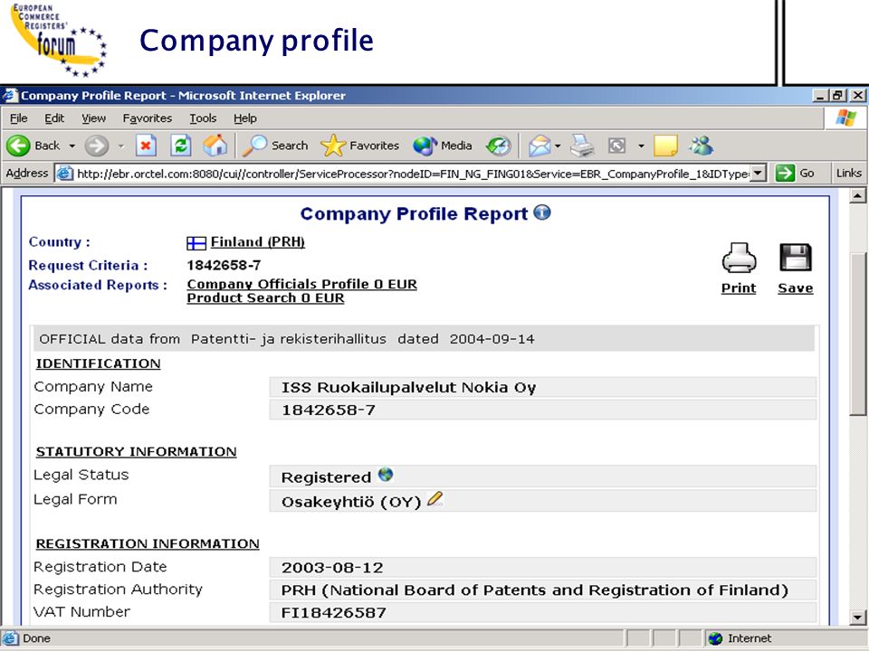Screen dimensions: 869x651
Task: Expand the Edit button dropdown arrow
Action: point(641,146)
